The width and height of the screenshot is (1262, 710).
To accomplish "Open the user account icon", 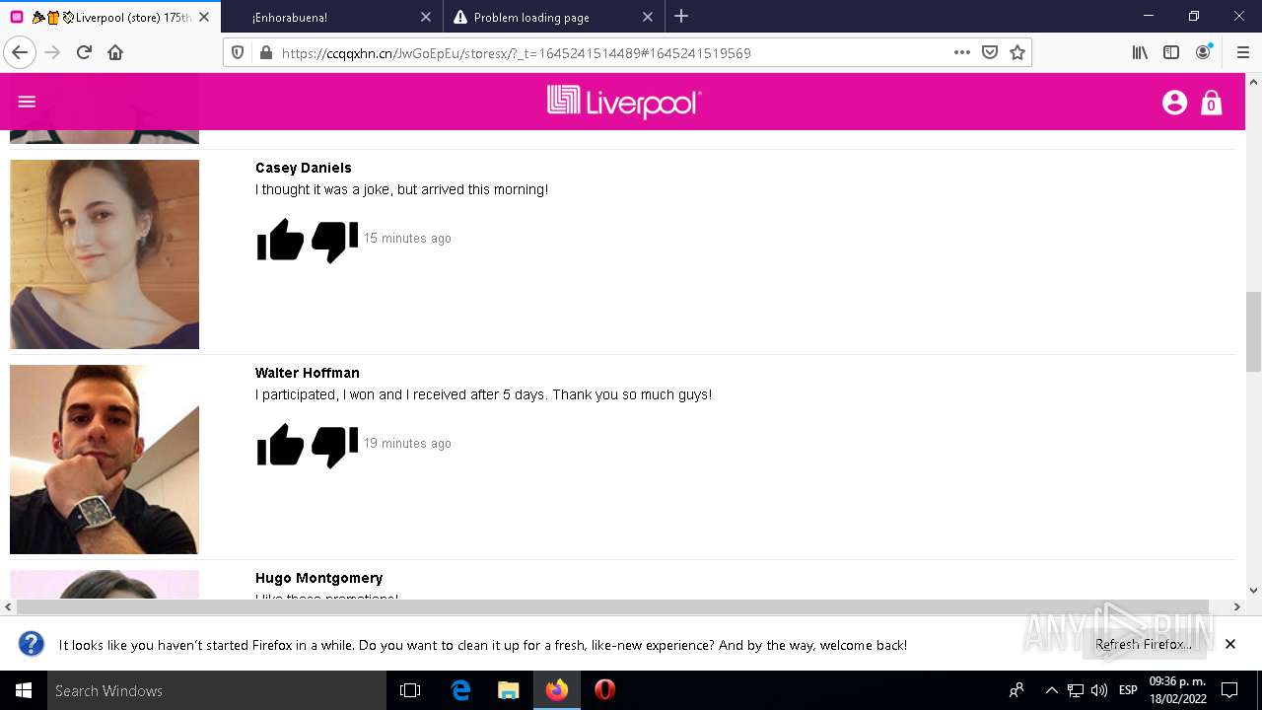I will (1174, 103).
